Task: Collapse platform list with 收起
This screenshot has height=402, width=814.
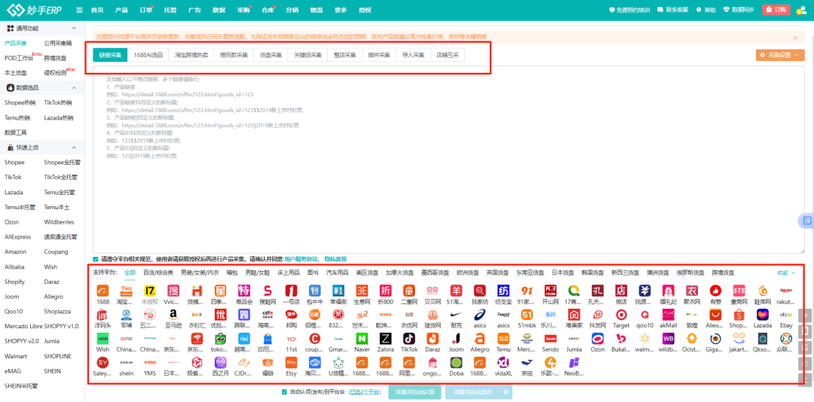Action: pyautogui.click(x=785, y=273)
